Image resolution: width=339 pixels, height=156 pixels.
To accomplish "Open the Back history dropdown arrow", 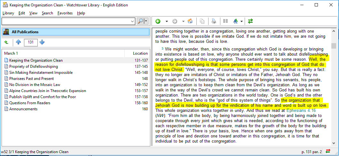I will point(166,21).
